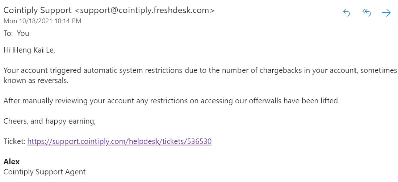Click the Forward arrow icon
Image resolution: width=398 pixels, height=182 pixels.
click(386, 13)
